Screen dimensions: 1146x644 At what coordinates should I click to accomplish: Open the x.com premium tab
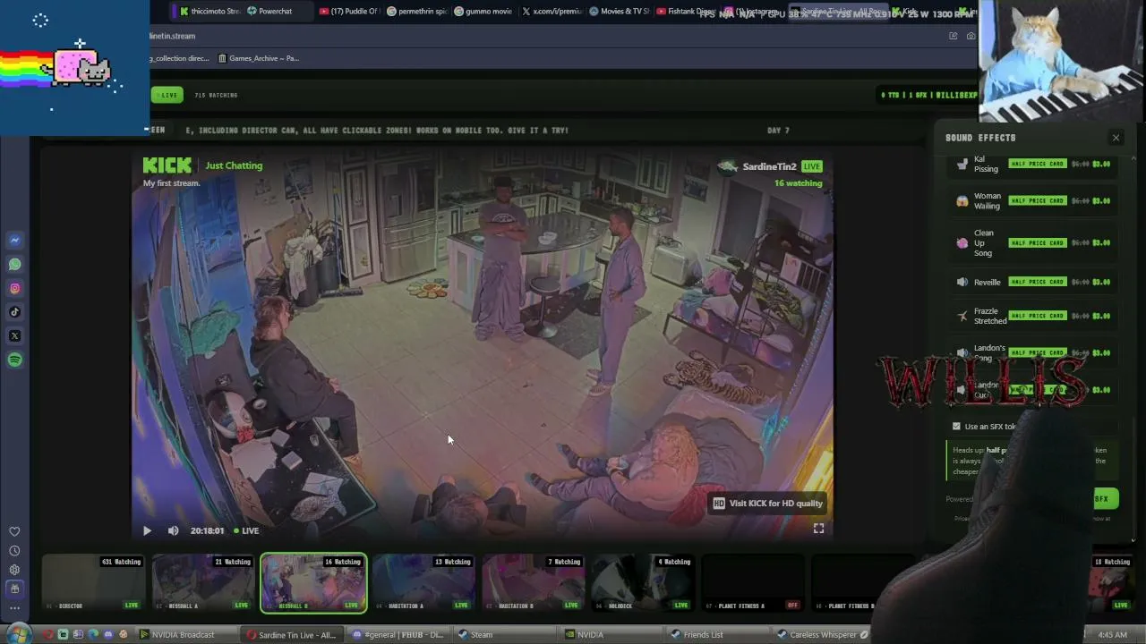pyautogui.click(x=552, y=12)
